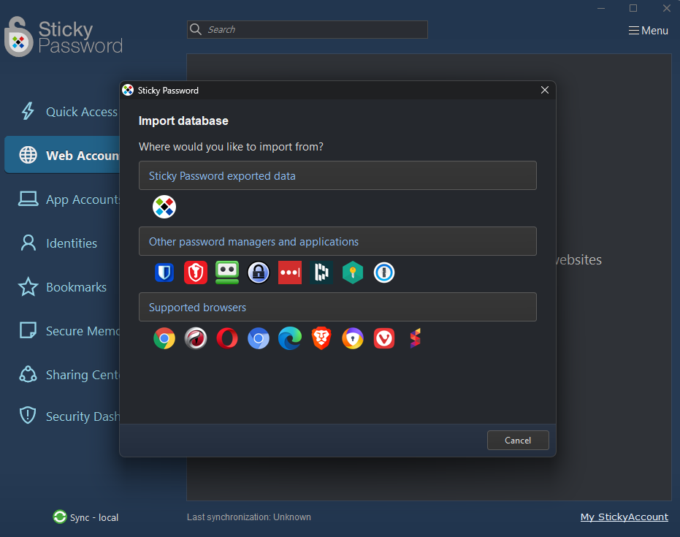Screen dimensions: 680x537
Task: Click the search magnifier icon
Action: coord(196,29)
